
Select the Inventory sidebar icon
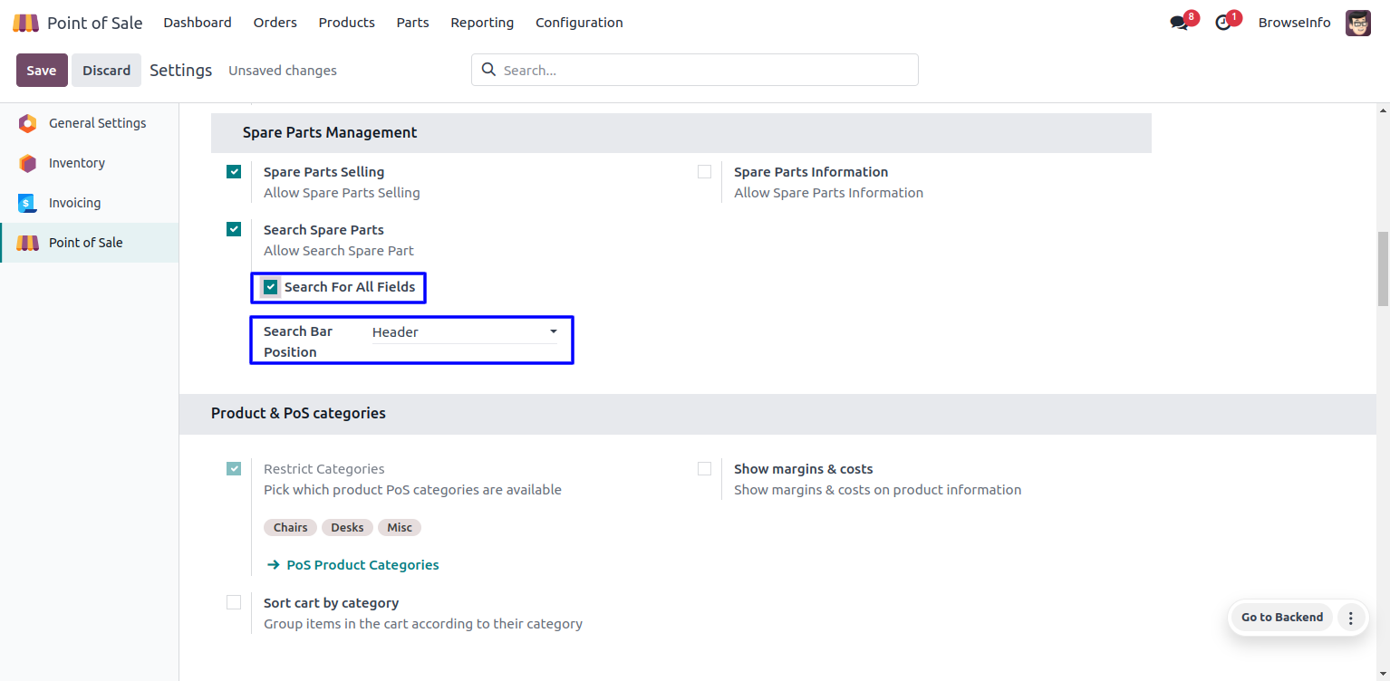[28, 163]
